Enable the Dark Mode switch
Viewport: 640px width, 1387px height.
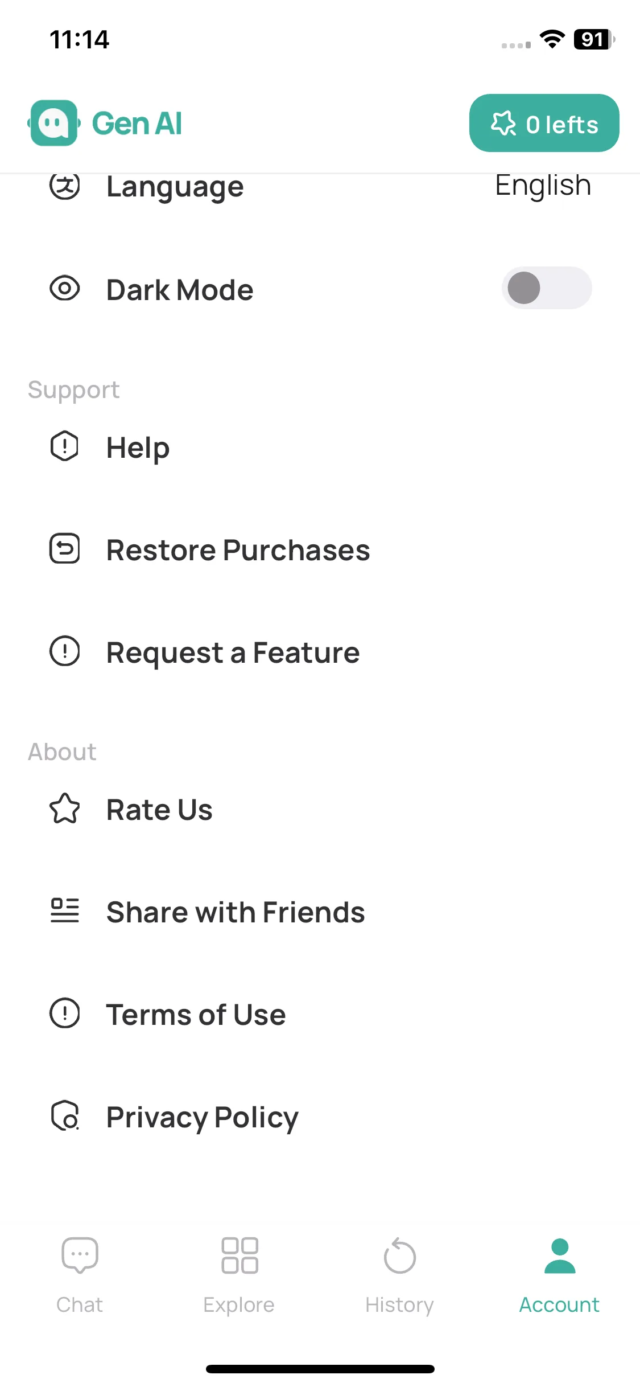[547, 288]
